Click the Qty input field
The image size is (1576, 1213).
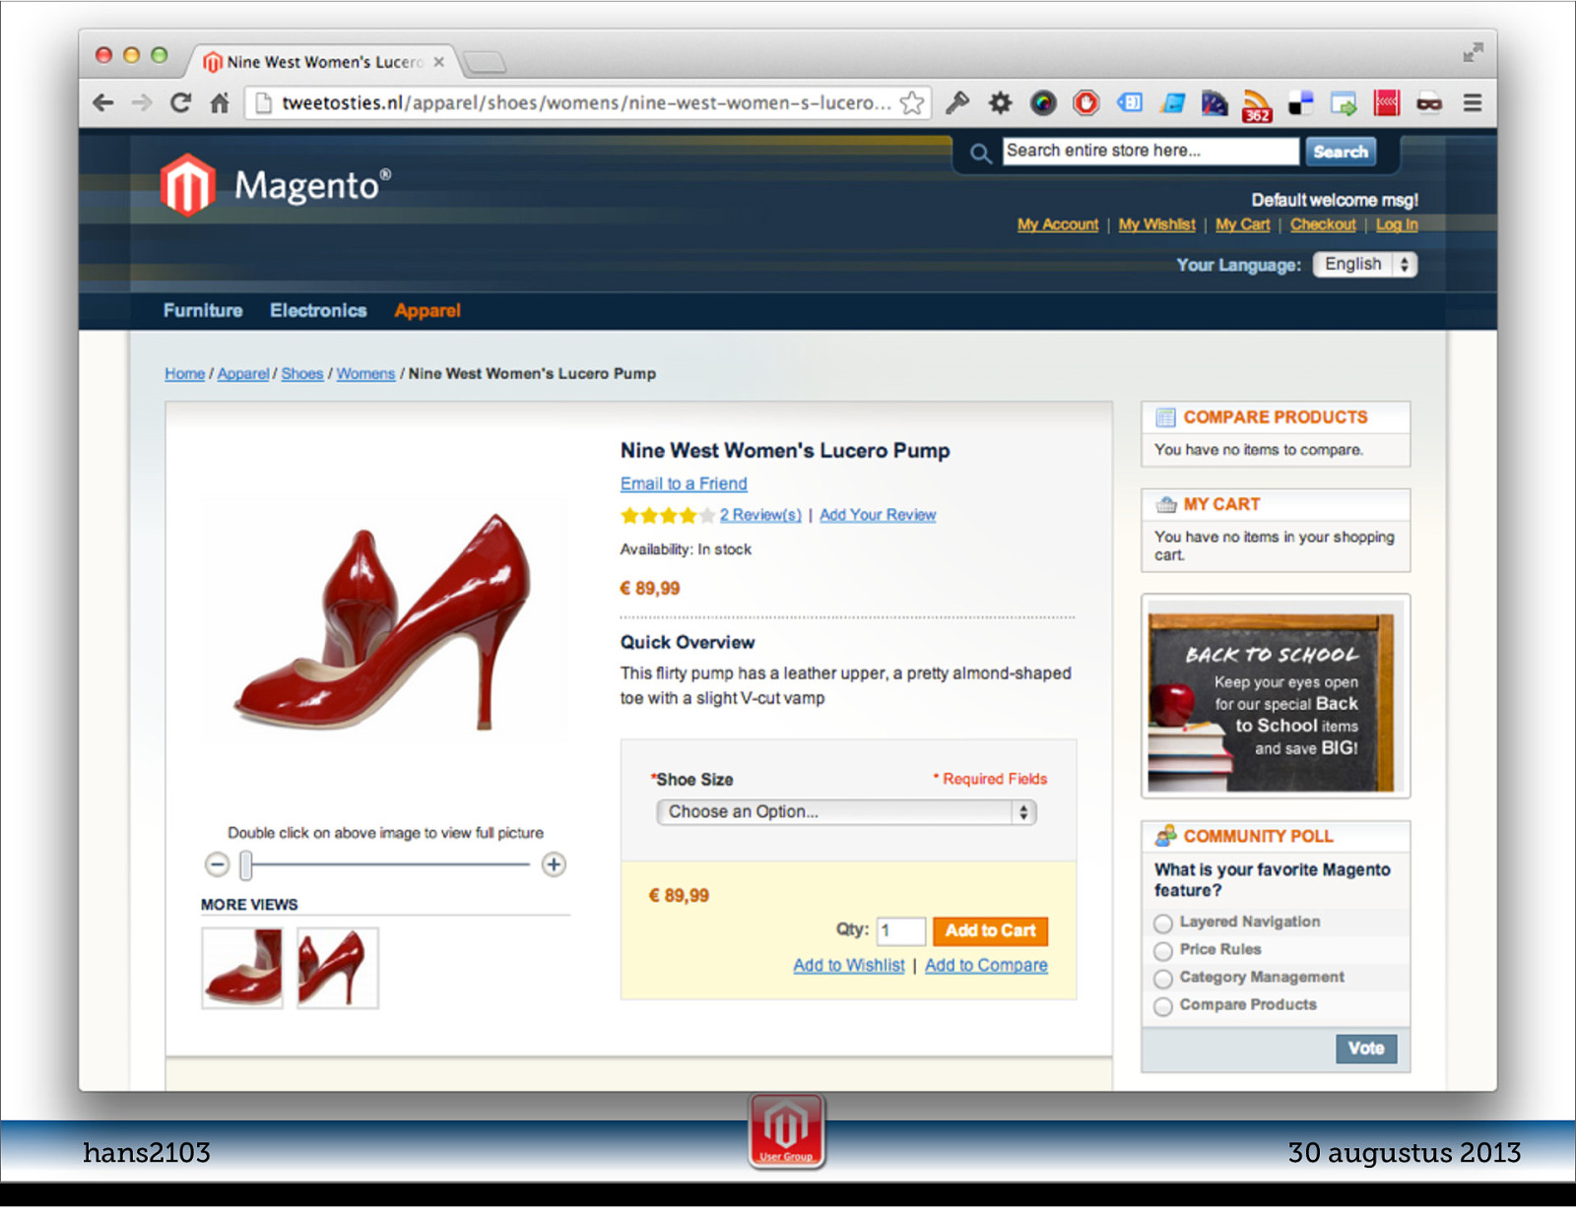click(900, 931)
